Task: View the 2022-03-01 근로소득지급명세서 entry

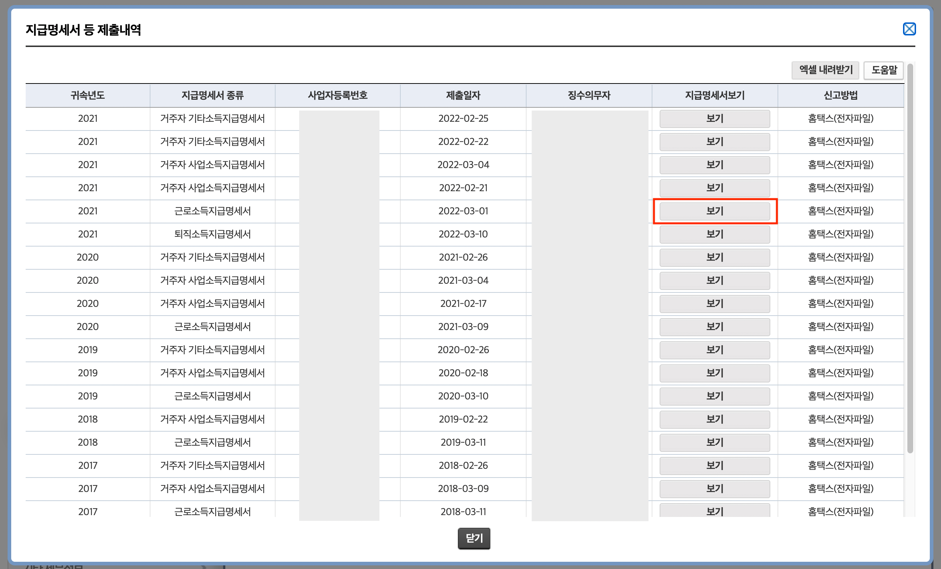Action: (x=714, y=211)
